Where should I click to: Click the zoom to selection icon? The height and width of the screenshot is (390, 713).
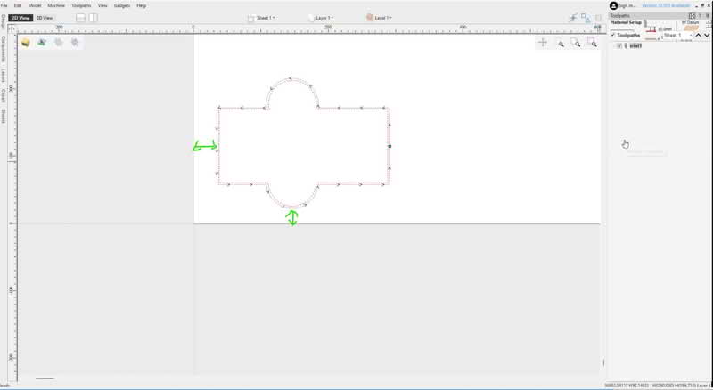tap(592, 43)
